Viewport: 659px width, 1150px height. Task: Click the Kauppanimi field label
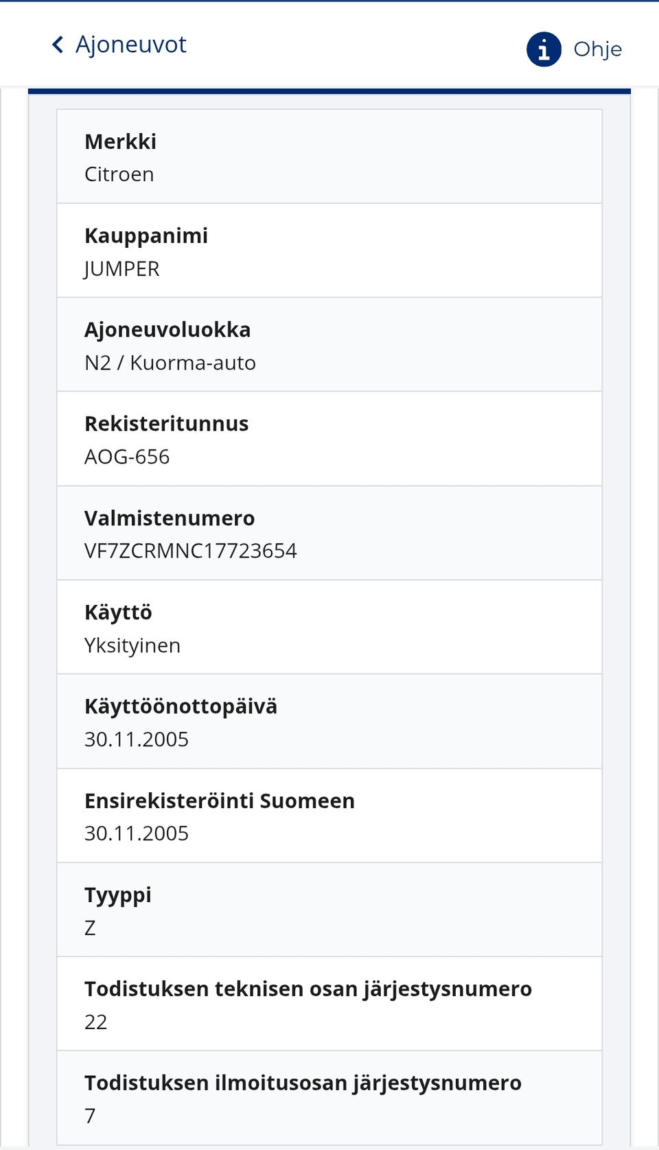(x=146, y=235)
